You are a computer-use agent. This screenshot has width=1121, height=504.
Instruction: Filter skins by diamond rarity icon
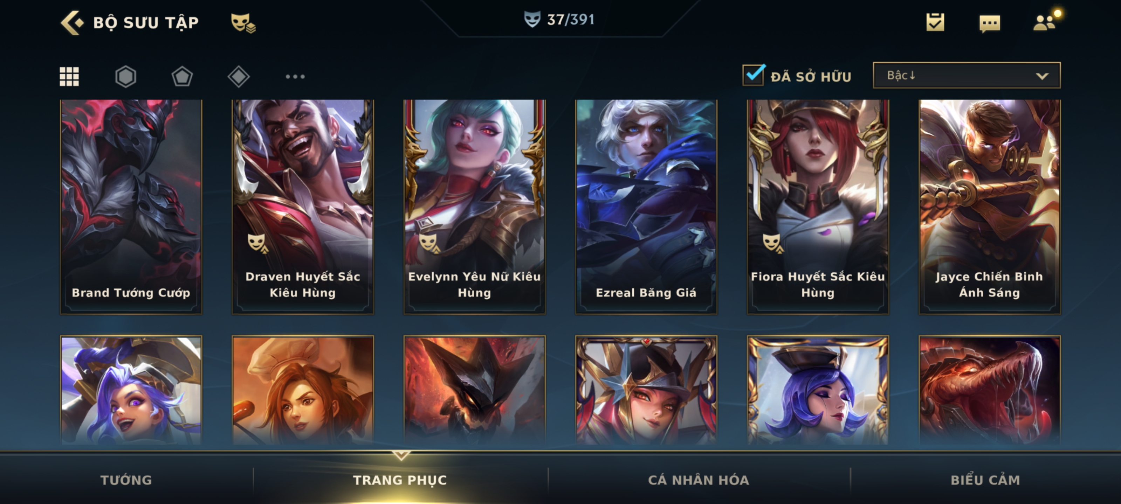(x=239, y=77)
